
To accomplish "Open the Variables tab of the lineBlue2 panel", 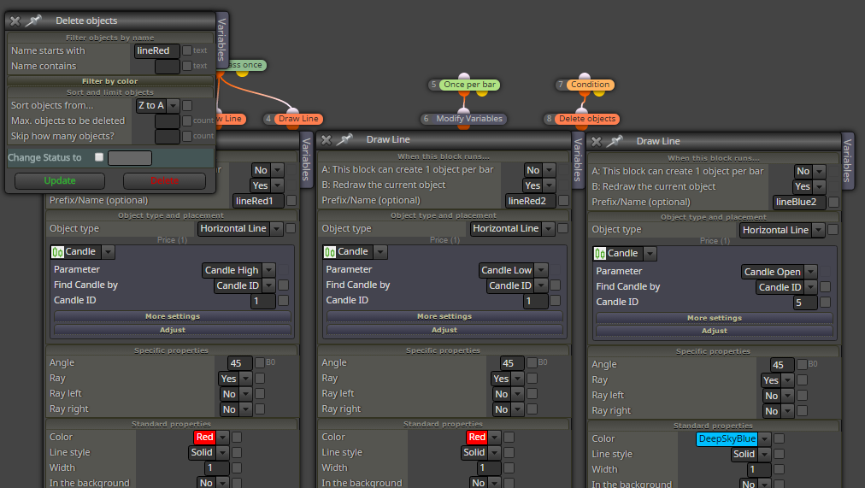I will 848,161.
